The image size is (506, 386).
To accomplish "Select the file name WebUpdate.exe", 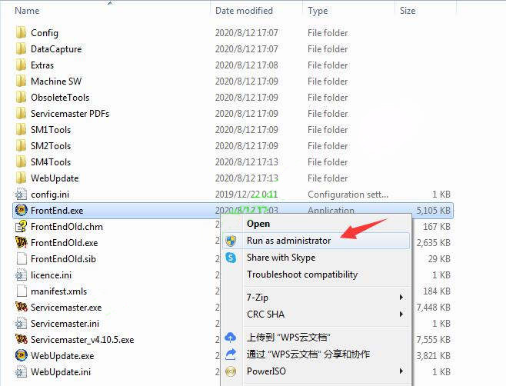I will [62, 356].
